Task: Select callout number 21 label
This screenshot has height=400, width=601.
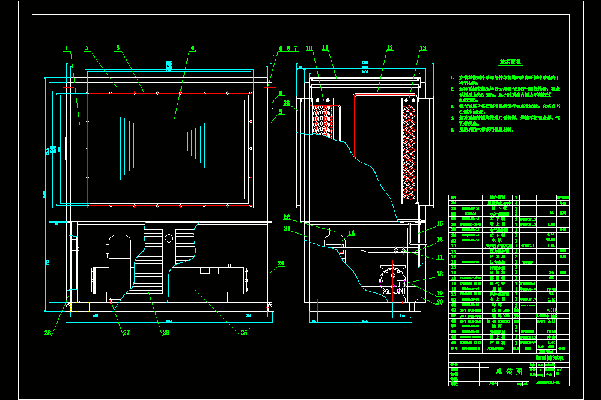Action: pos(287,228)
